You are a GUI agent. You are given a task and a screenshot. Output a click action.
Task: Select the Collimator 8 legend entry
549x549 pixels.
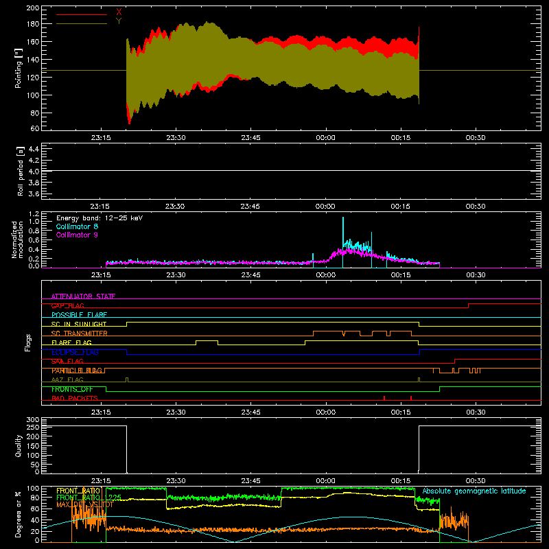(77, 226)
